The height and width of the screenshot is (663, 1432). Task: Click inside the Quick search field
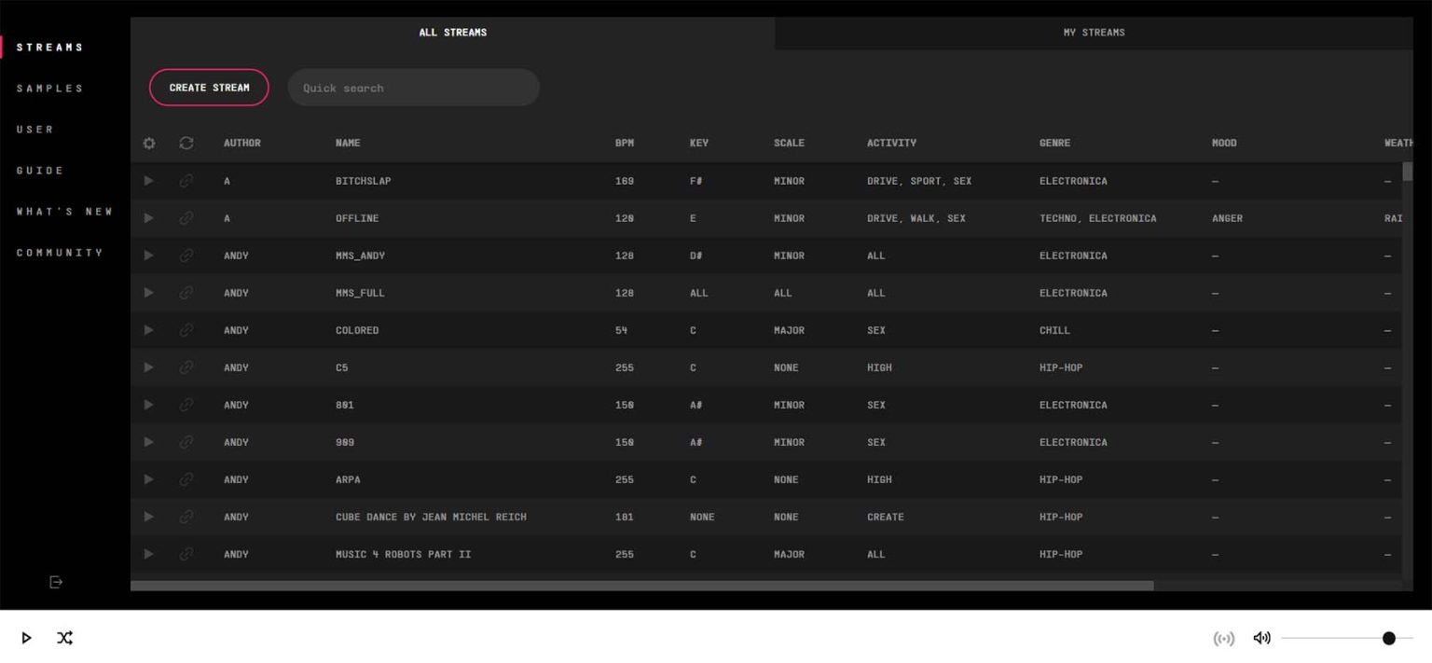pos(413,87)
